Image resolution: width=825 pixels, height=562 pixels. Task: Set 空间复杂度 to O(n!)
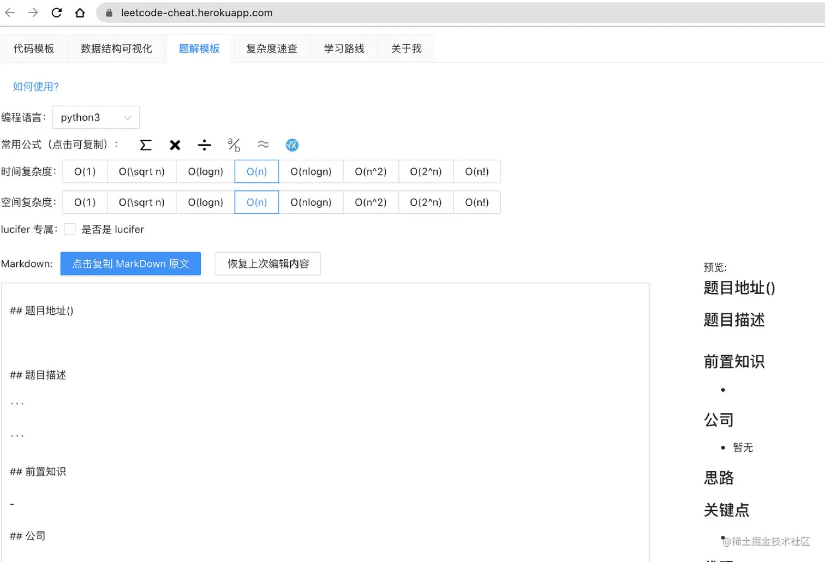477,202
